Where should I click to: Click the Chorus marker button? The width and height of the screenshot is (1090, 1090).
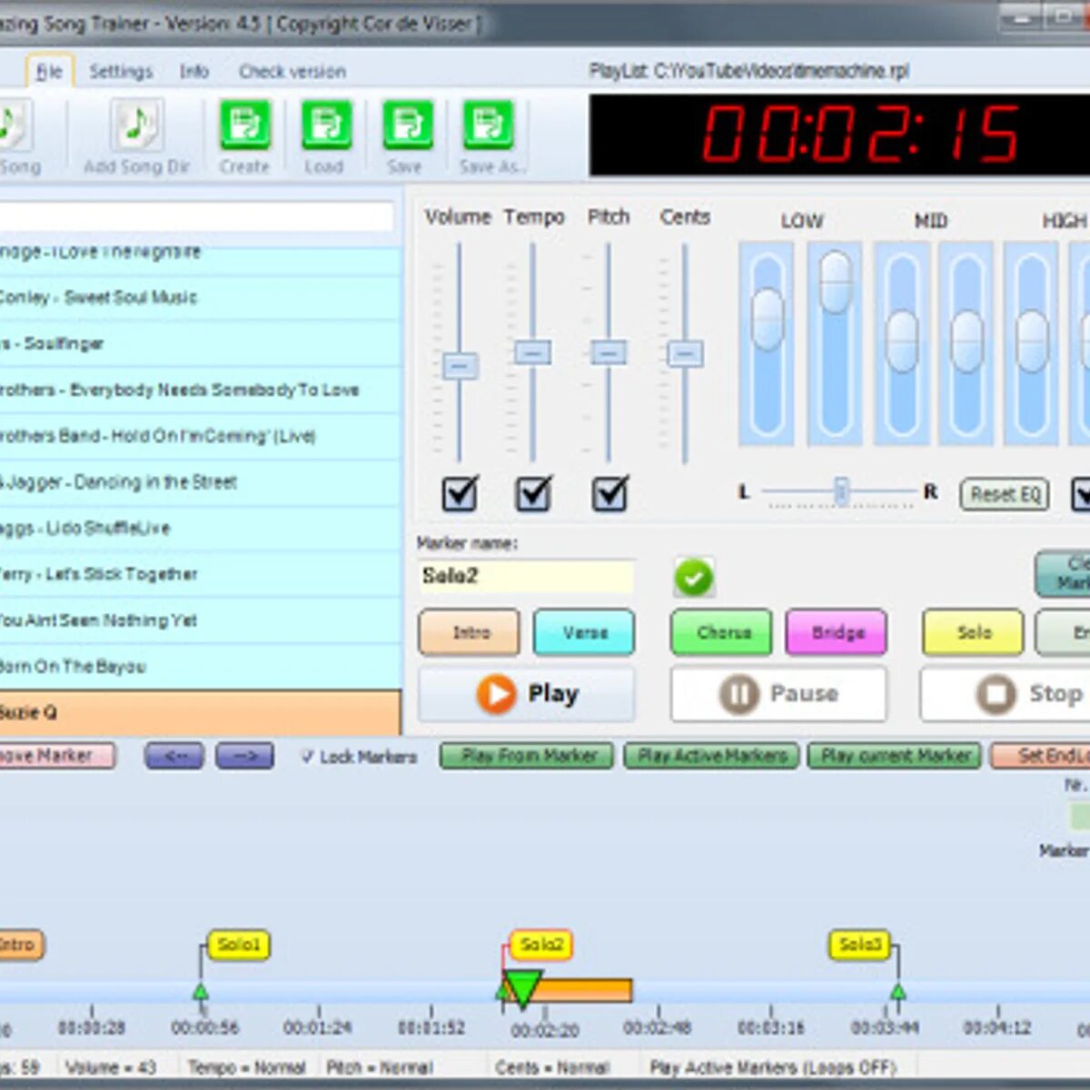(722, 632)
